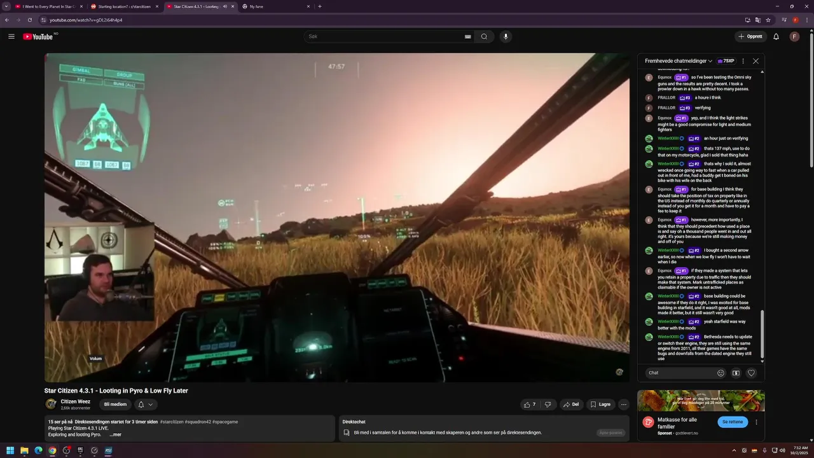The height and width of the screenshot is (458, 814).
Task: Open the YouTube notifications bell
Action: click(x=776, y=36)
